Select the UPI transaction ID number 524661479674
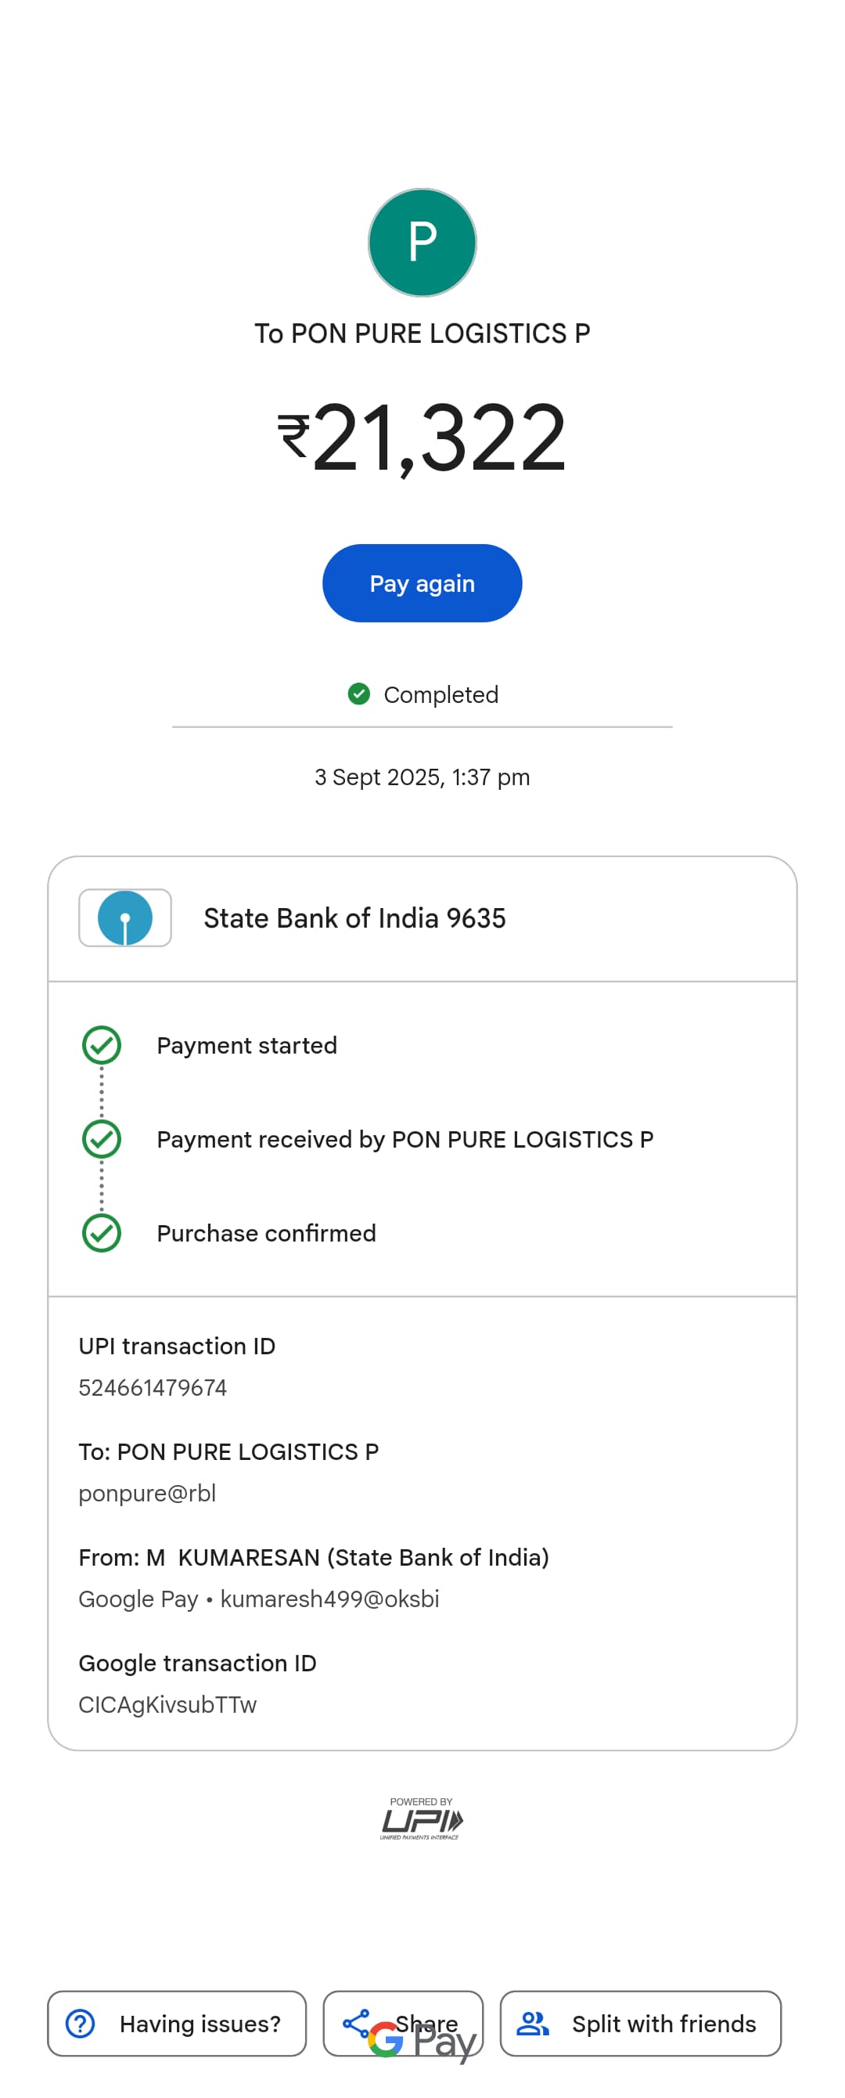This screenshot has height=2098, width=845. 153,1387
